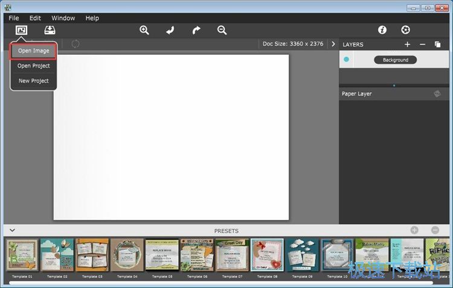Click the open image icon in toolbar
The width and height of the screenshot is (453, 288).
pyautogui.click(x=22, y=30)
